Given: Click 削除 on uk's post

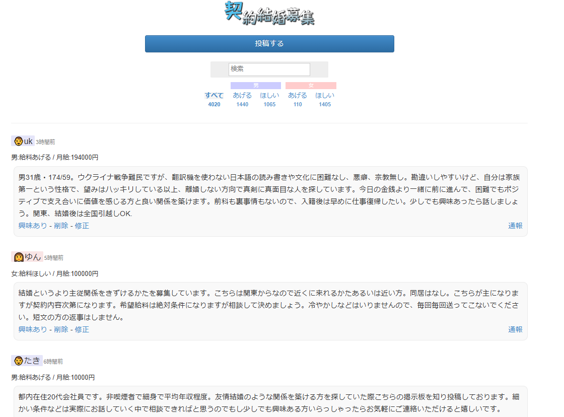Looking at the screenshot, I should tap(61, 226).
